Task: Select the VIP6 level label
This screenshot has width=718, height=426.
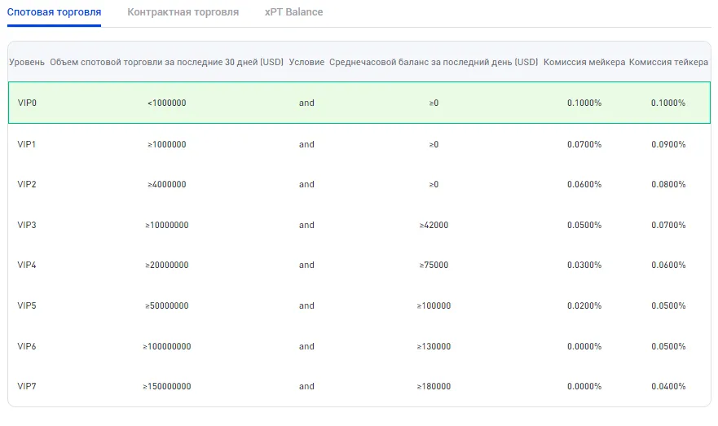Action: pos(27,346)
